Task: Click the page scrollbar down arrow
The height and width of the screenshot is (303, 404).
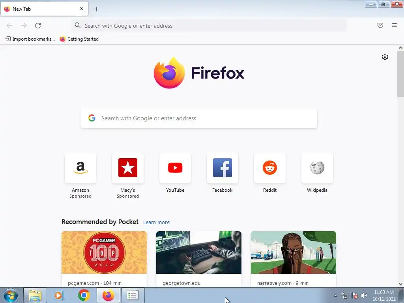Action: point(400,284)
